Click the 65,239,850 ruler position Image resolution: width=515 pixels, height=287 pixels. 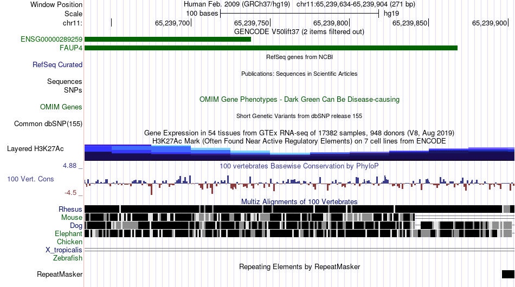click(410, 23)
